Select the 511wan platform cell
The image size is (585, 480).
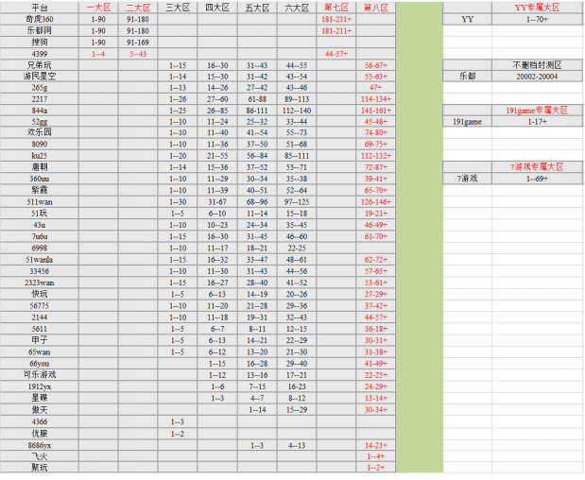click(x=40, y=201)
